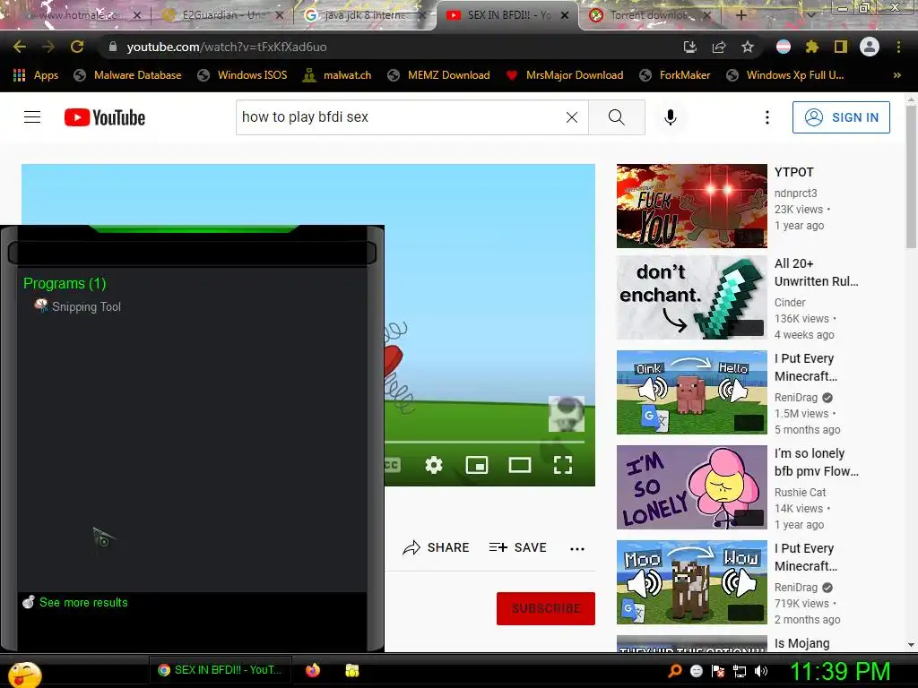
Task: Click the channel watermark in the video
Action: click(567, 414)
